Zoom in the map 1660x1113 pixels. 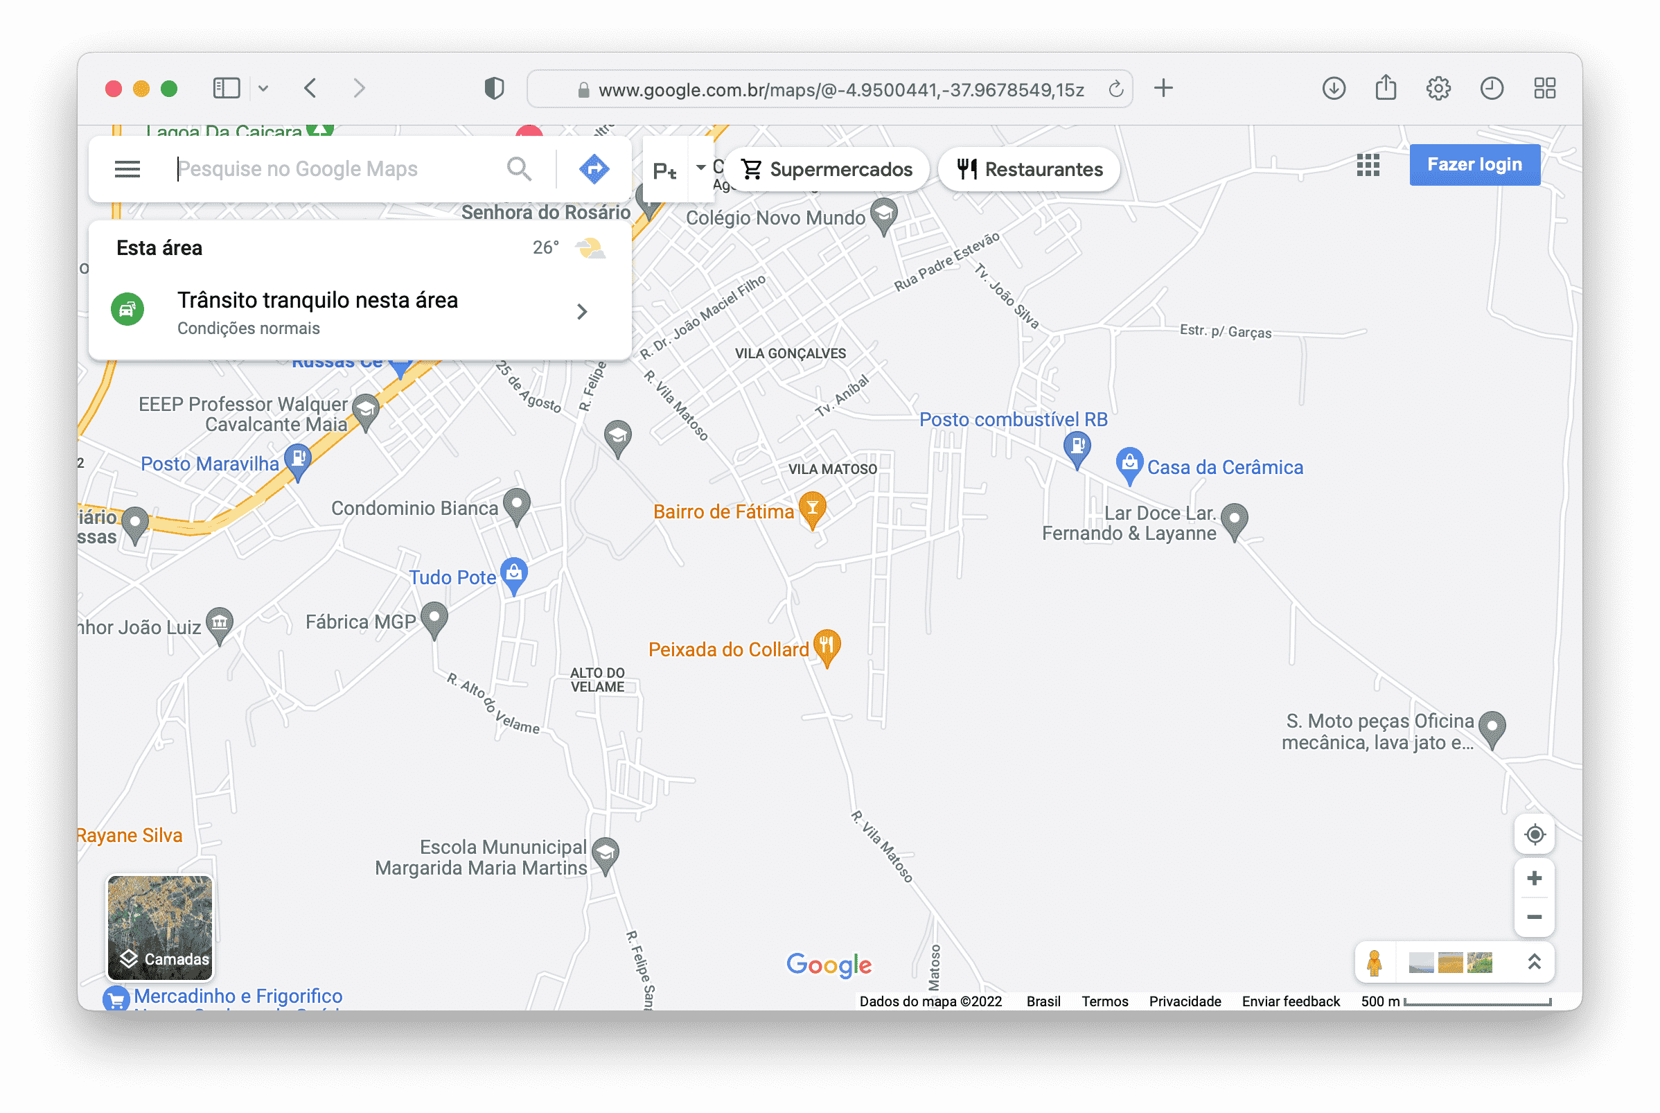(x=1534, y=879)
